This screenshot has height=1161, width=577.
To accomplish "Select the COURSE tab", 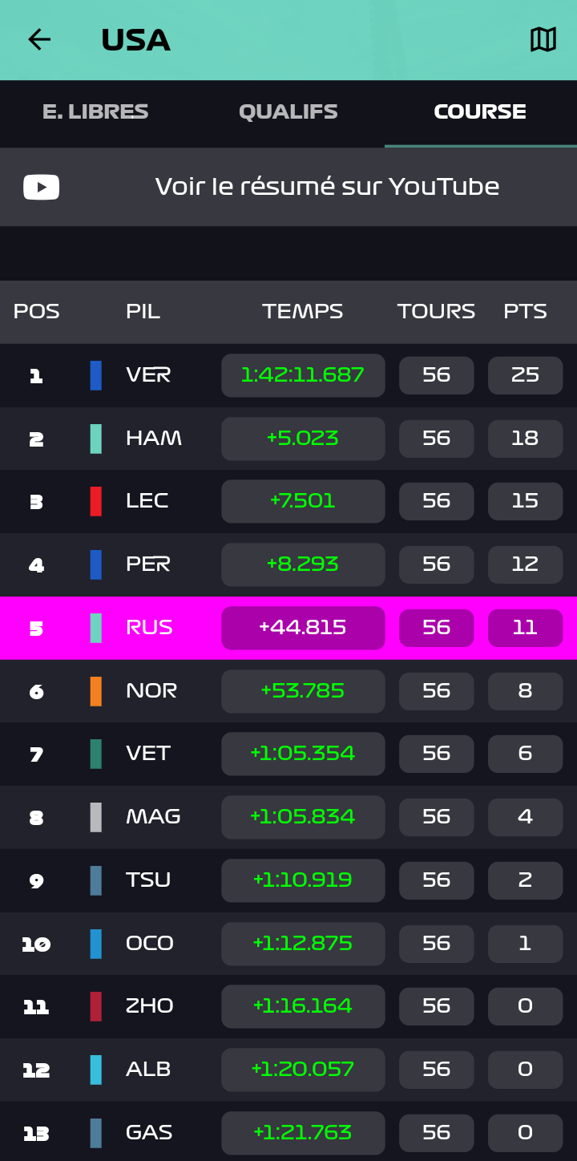I will [480, 112].
